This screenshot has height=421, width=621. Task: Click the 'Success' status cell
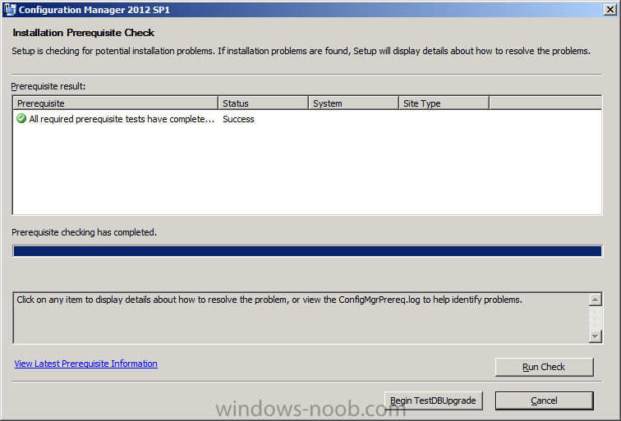point(238,119)
